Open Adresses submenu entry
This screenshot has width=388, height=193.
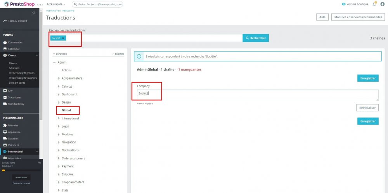click(x=14, y=68)
